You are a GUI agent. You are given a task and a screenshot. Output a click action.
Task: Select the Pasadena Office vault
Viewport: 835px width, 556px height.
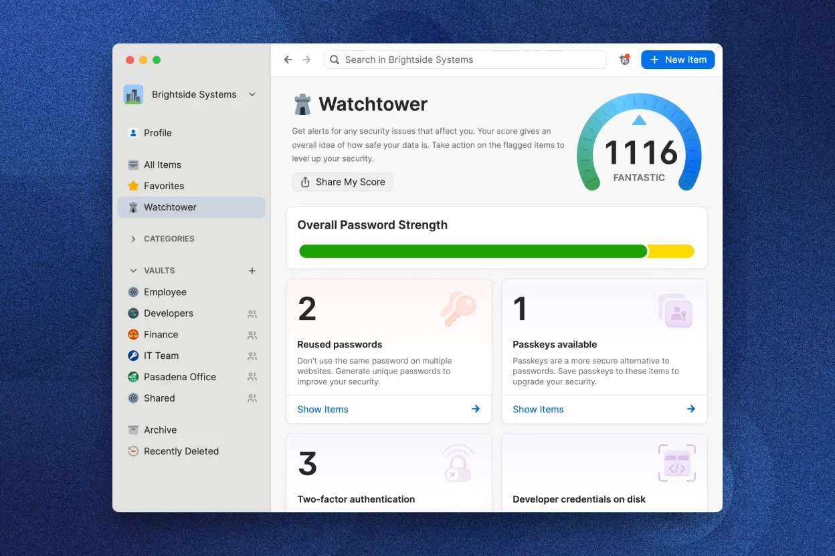coord(191,377)
